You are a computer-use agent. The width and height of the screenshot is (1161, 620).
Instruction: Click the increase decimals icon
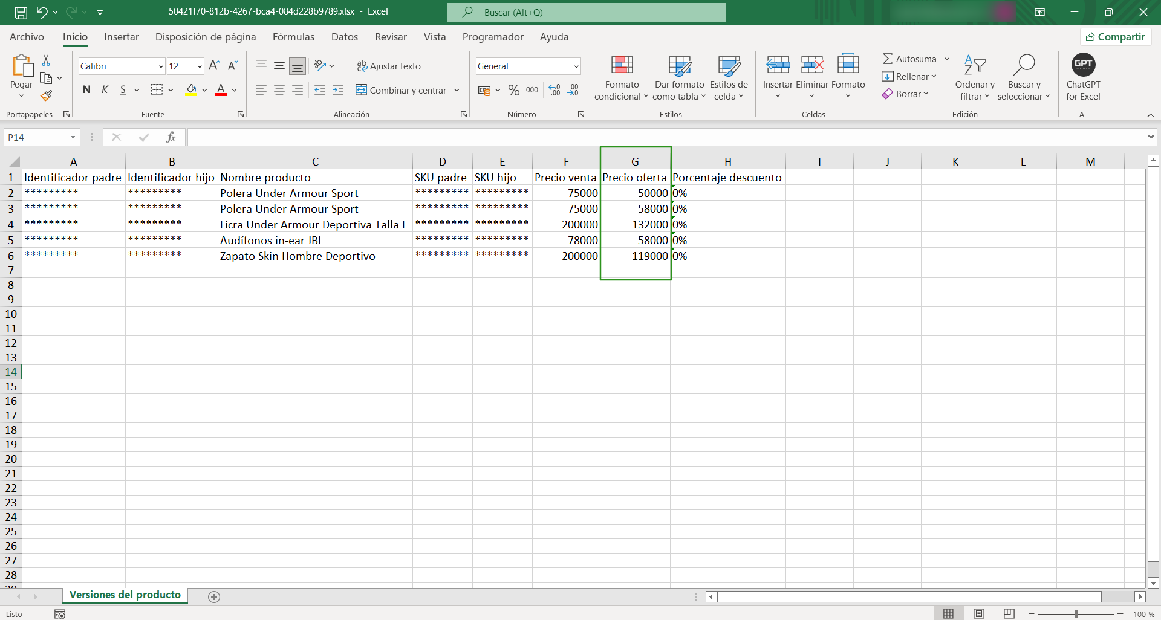554,90
